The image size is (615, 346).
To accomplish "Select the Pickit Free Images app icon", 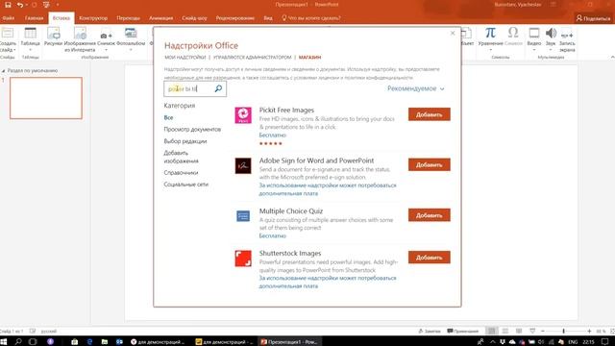I will click(x=243, y=115).
